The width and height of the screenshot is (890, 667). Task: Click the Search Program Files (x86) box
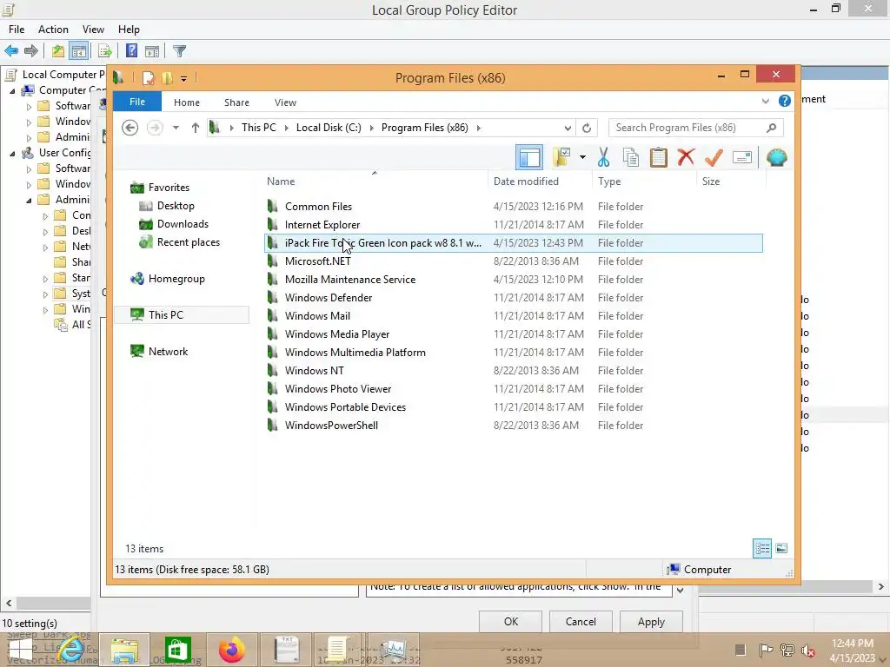point(696,128)
